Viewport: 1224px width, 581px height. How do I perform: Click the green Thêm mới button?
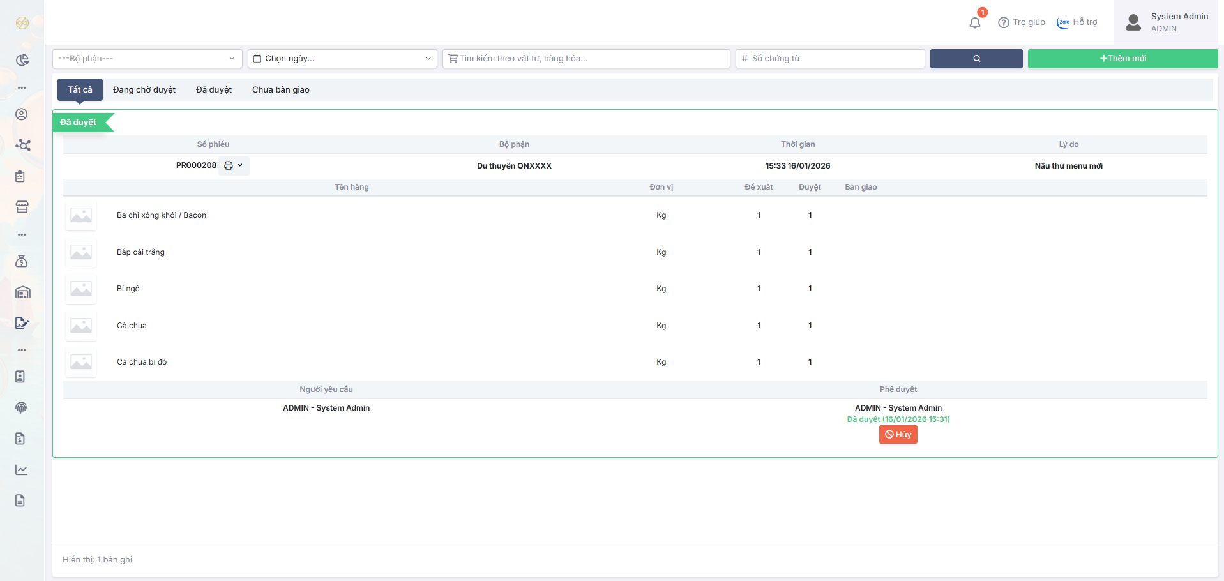(1122, 59)
